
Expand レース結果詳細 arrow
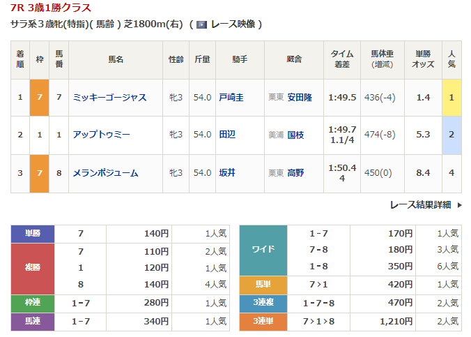460,205
